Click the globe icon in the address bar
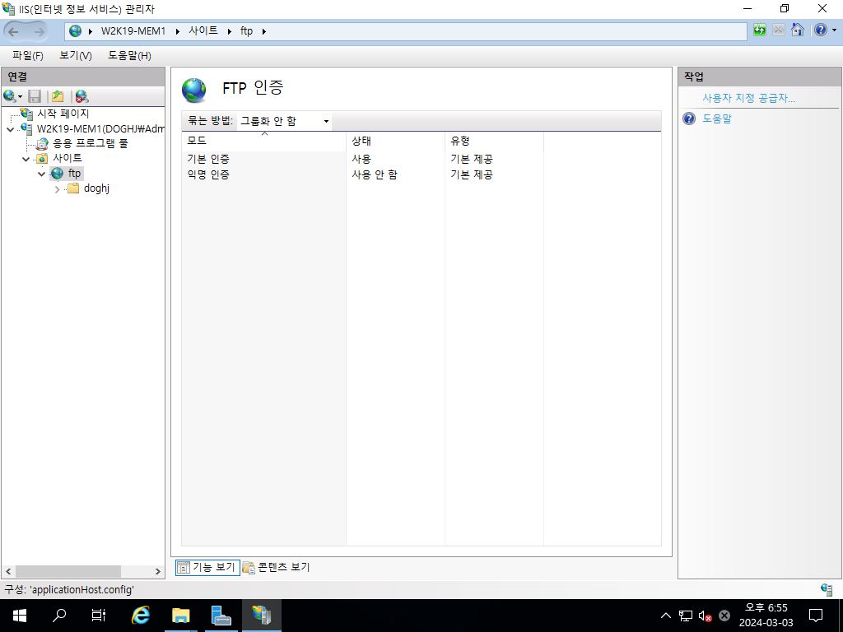This screenshot has height=632, width=843. [76, 31]
